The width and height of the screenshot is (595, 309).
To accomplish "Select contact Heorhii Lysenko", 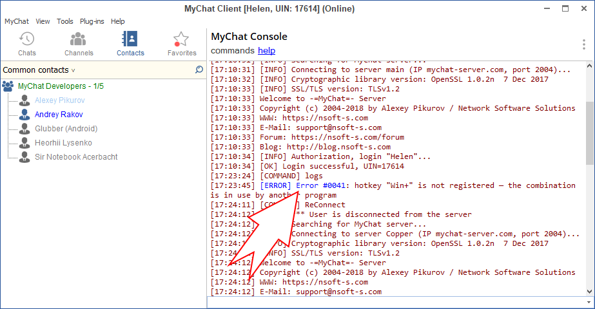I will (x=63, y=142).
